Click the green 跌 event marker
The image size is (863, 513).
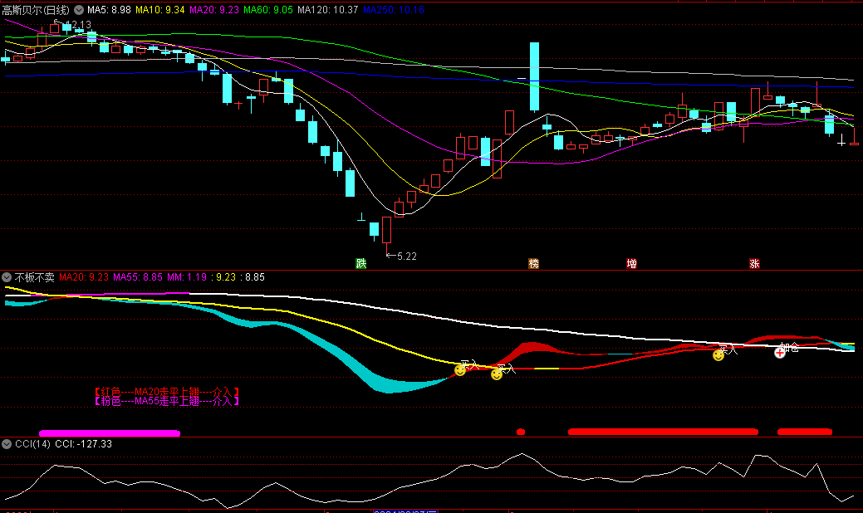click(360, 264)
